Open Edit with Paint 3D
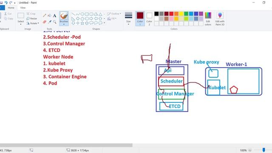The height and width of the screenshot is (153, 272). pyautogui.click(x=220, y=19)
